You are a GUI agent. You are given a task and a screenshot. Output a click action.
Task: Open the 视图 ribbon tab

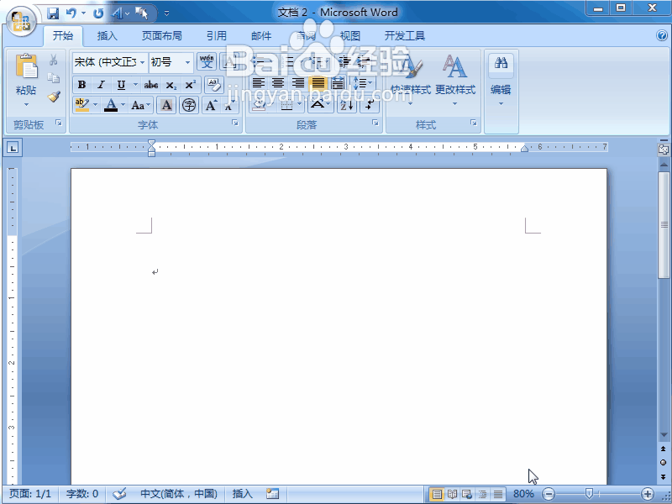pos(349,35)
